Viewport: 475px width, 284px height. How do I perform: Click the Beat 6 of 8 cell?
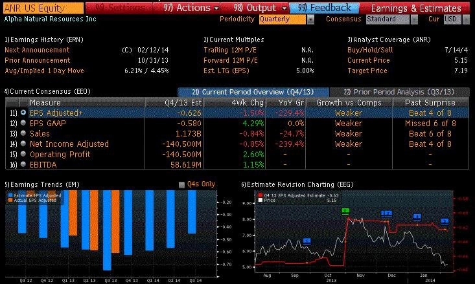tap(430, 133)
